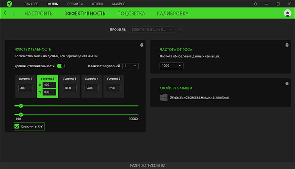Open the settings gear icon
Image resolution: width=295 pixels, height=169 pixels.
pyautogui.click(x=256, y=4)
